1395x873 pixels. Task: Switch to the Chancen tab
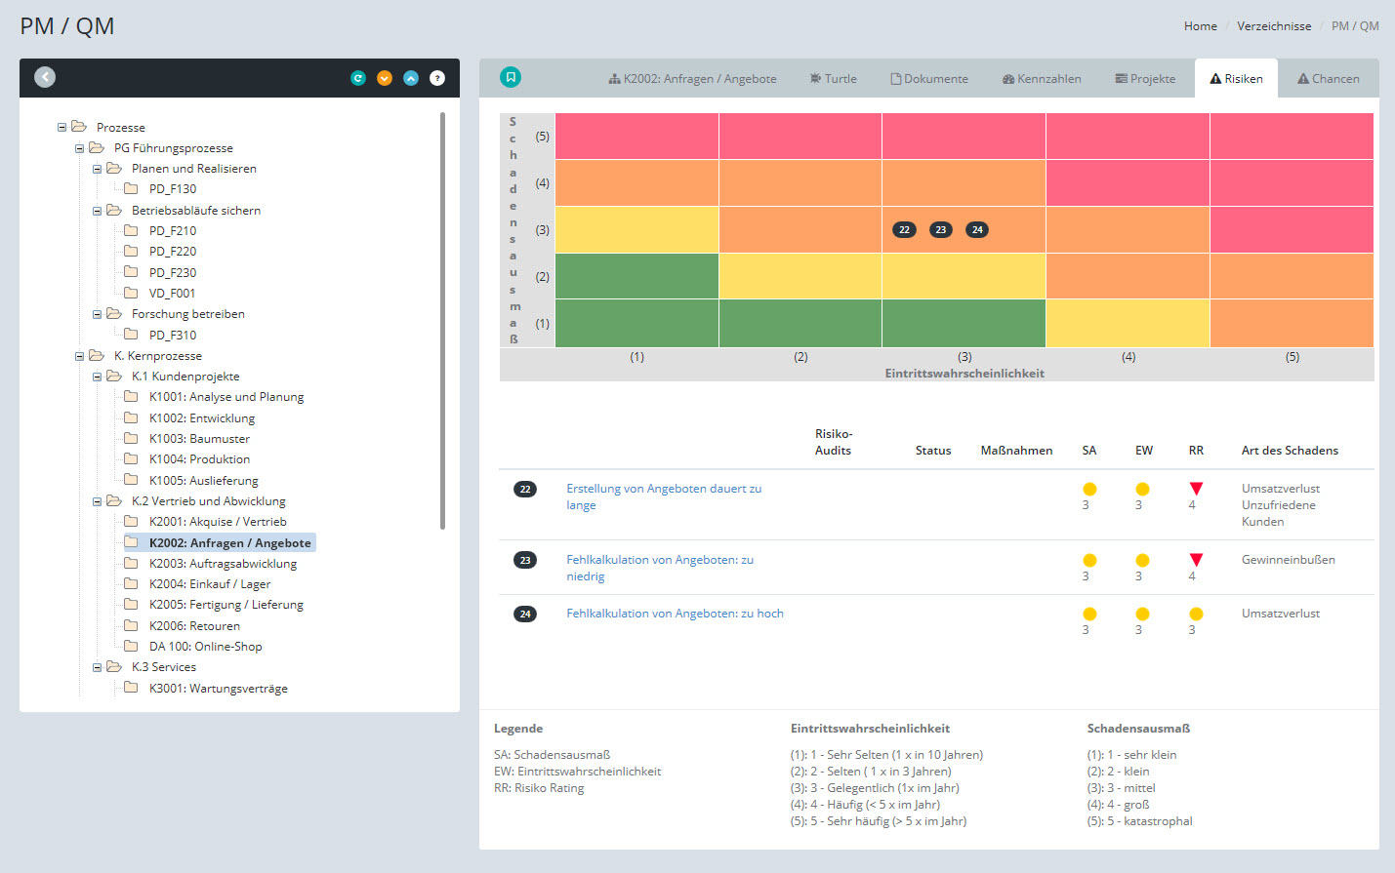pyautogui.click(x=1328, y=79)
